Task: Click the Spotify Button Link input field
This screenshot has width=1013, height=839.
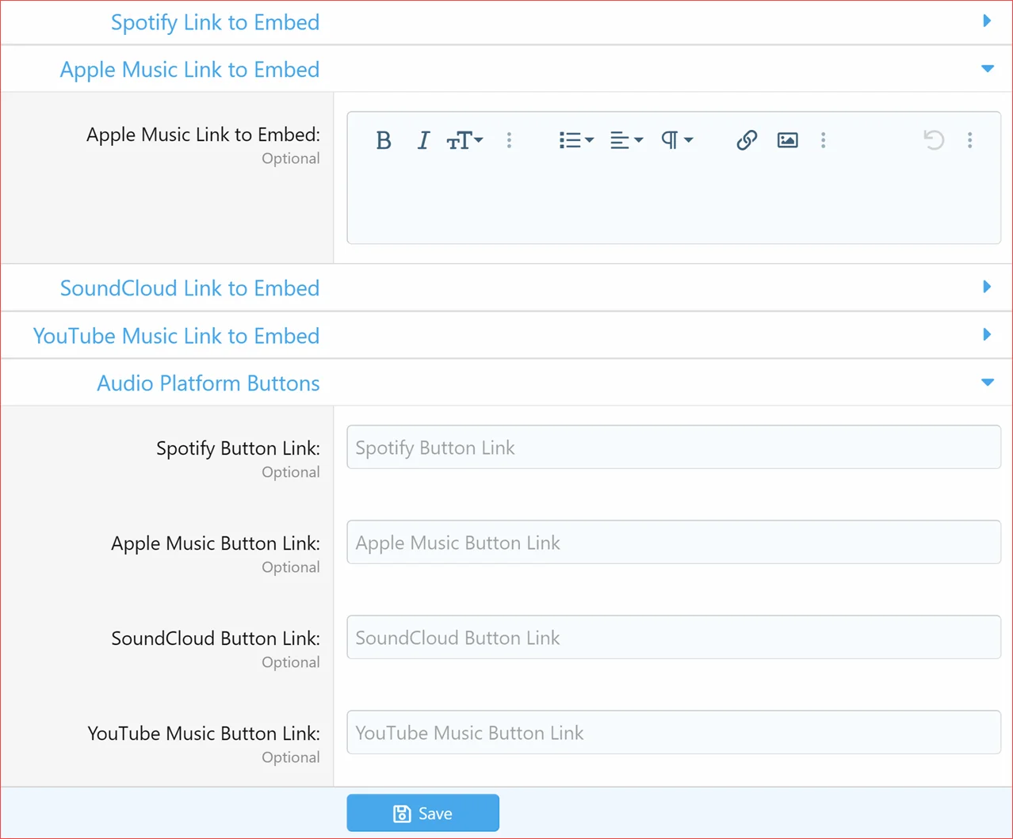Action: click(674, 448)
